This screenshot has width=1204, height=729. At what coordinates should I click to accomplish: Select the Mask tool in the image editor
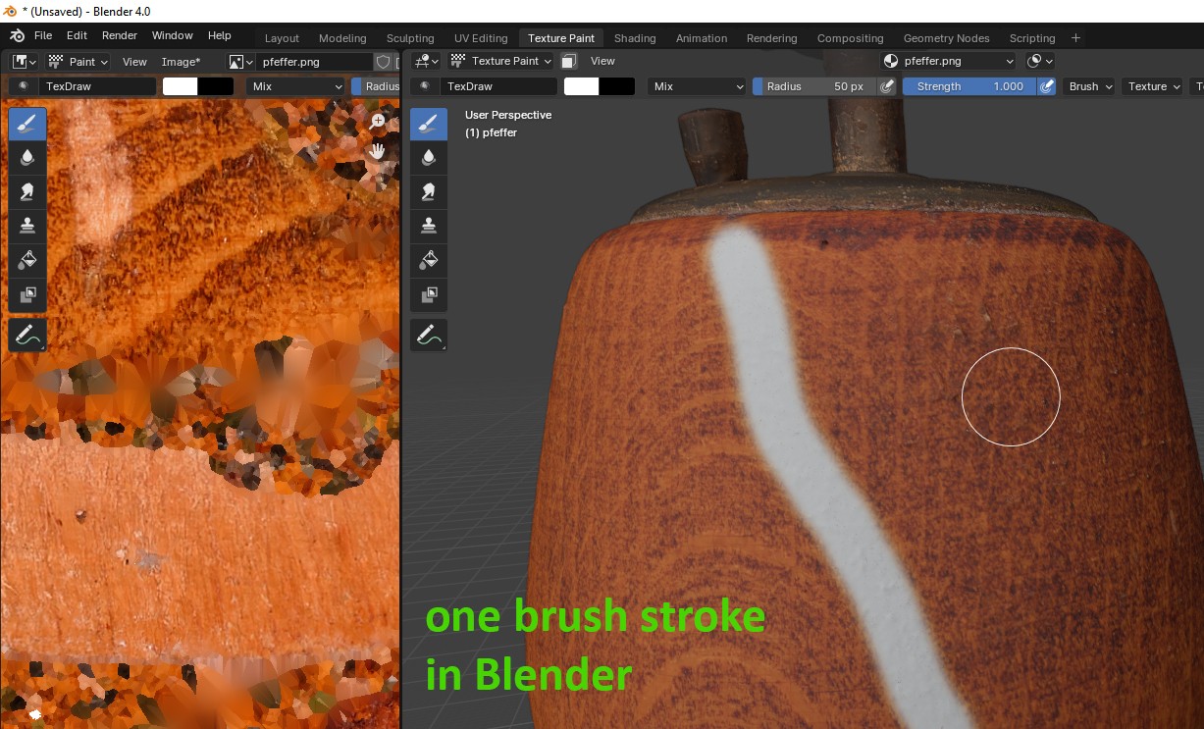tap(27, 294)
